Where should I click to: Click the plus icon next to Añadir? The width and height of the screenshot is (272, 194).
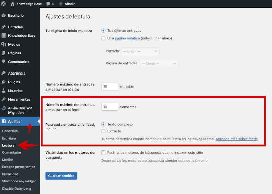(x=61, y=4)
